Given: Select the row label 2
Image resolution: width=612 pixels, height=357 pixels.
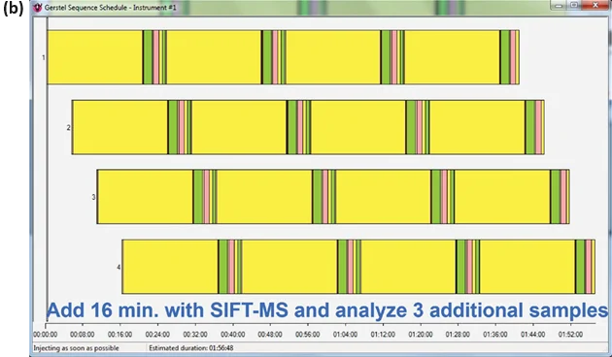Looking at the screenshot, I should pos(68,127).
